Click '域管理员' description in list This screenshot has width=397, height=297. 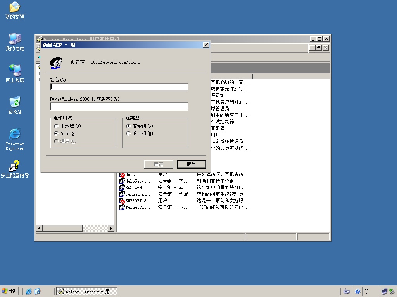[220, 109]
